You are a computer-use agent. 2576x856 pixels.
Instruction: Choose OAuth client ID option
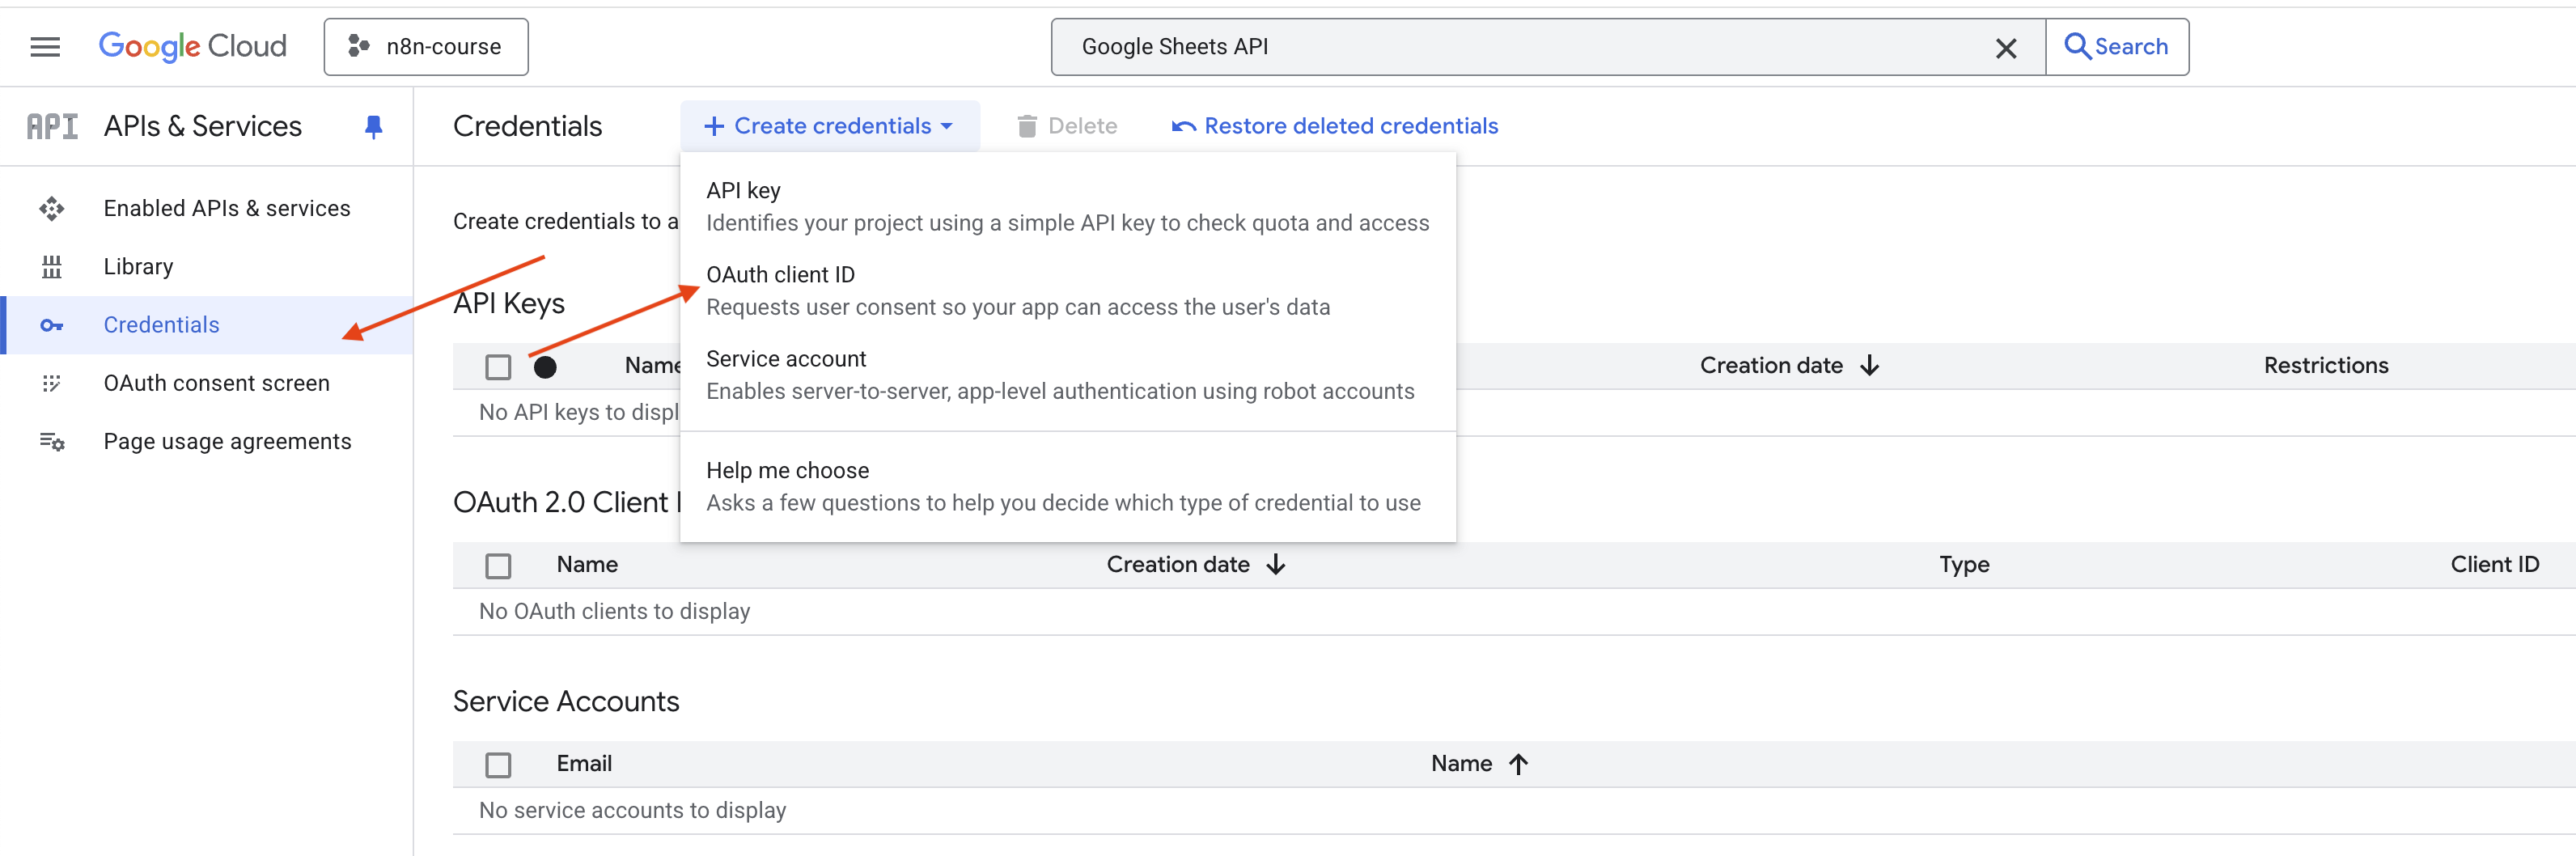coord(1068,290)
